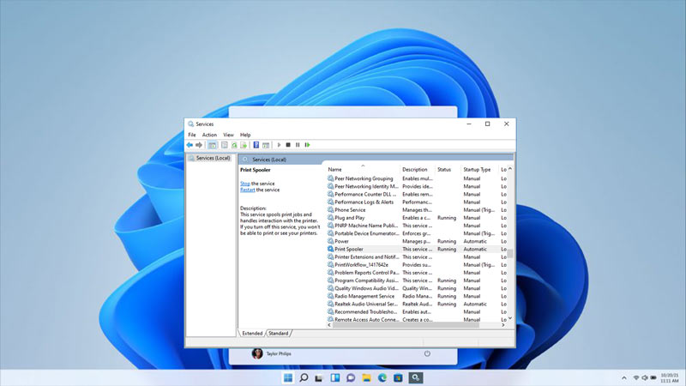The width and height of the screenshot is (686, 386).
Task: Click the Export List toolbar icon
Action: [244, 145]
